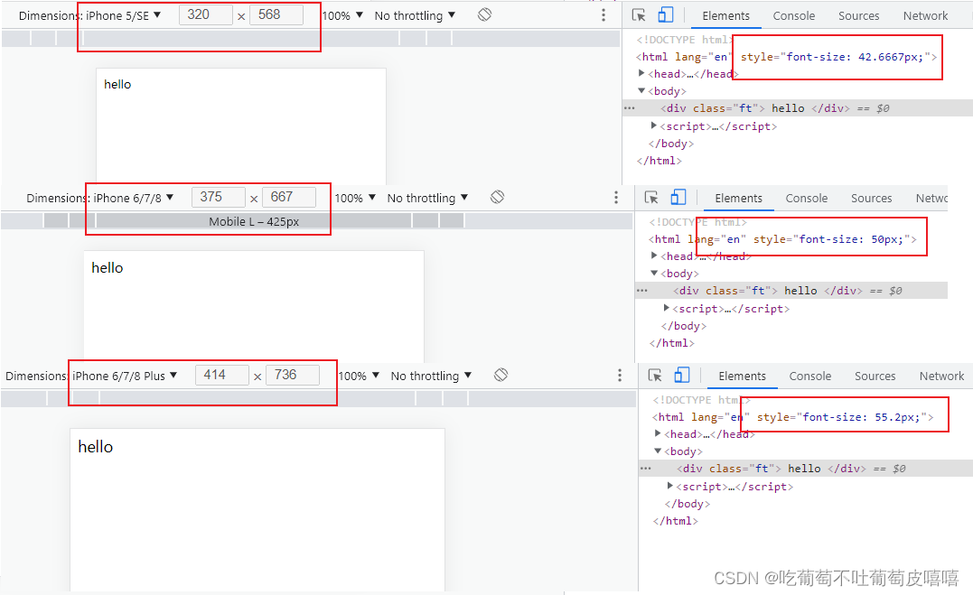
Task: Collapse body node in bottom DOM tree
Action: pos(658,451)
